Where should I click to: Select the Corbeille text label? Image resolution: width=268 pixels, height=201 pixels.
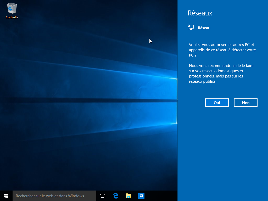click(x=12, y=17)
